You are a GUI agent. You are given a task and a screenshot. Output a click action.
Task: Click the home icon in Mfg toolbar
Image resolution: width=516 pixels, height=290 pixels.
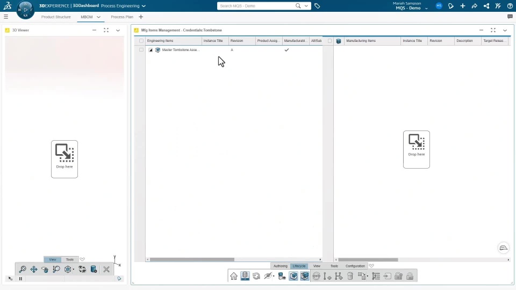tap(234, 276)
